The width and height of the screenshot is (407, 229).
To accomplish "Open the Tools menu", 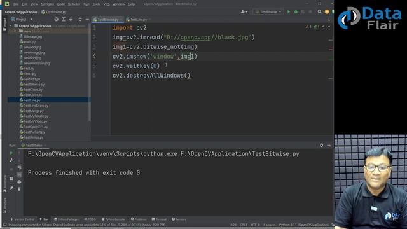I will 96,4.
